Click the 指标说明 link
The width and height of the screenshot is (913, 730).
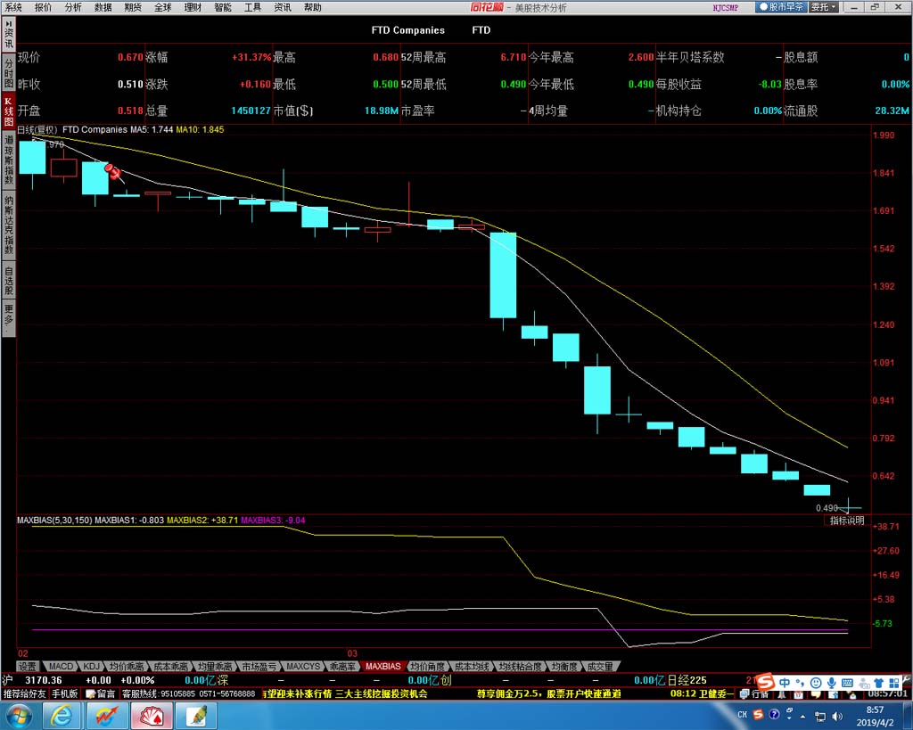click(x=847, y=521)
